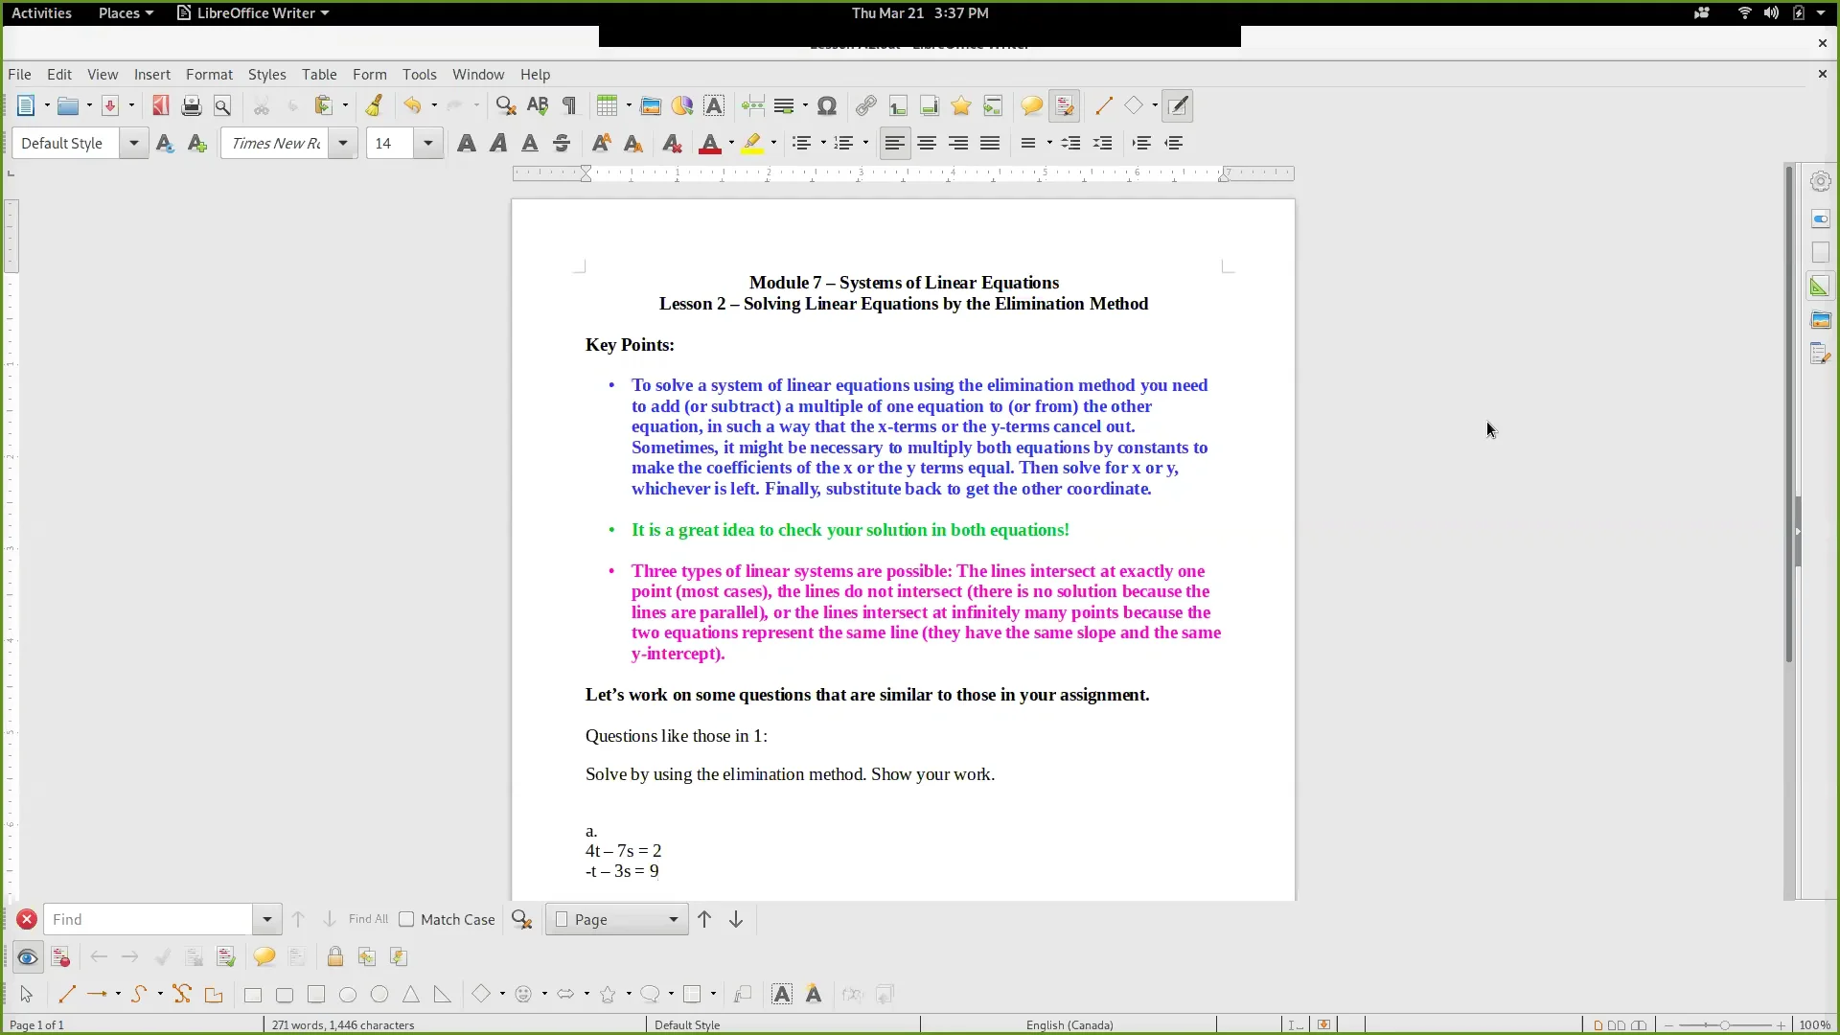The width and height of the screenshot is (1840, 1035).
Task: Click the Fontwork text icon
Action: pyautogui.click(x=814, y=995)
